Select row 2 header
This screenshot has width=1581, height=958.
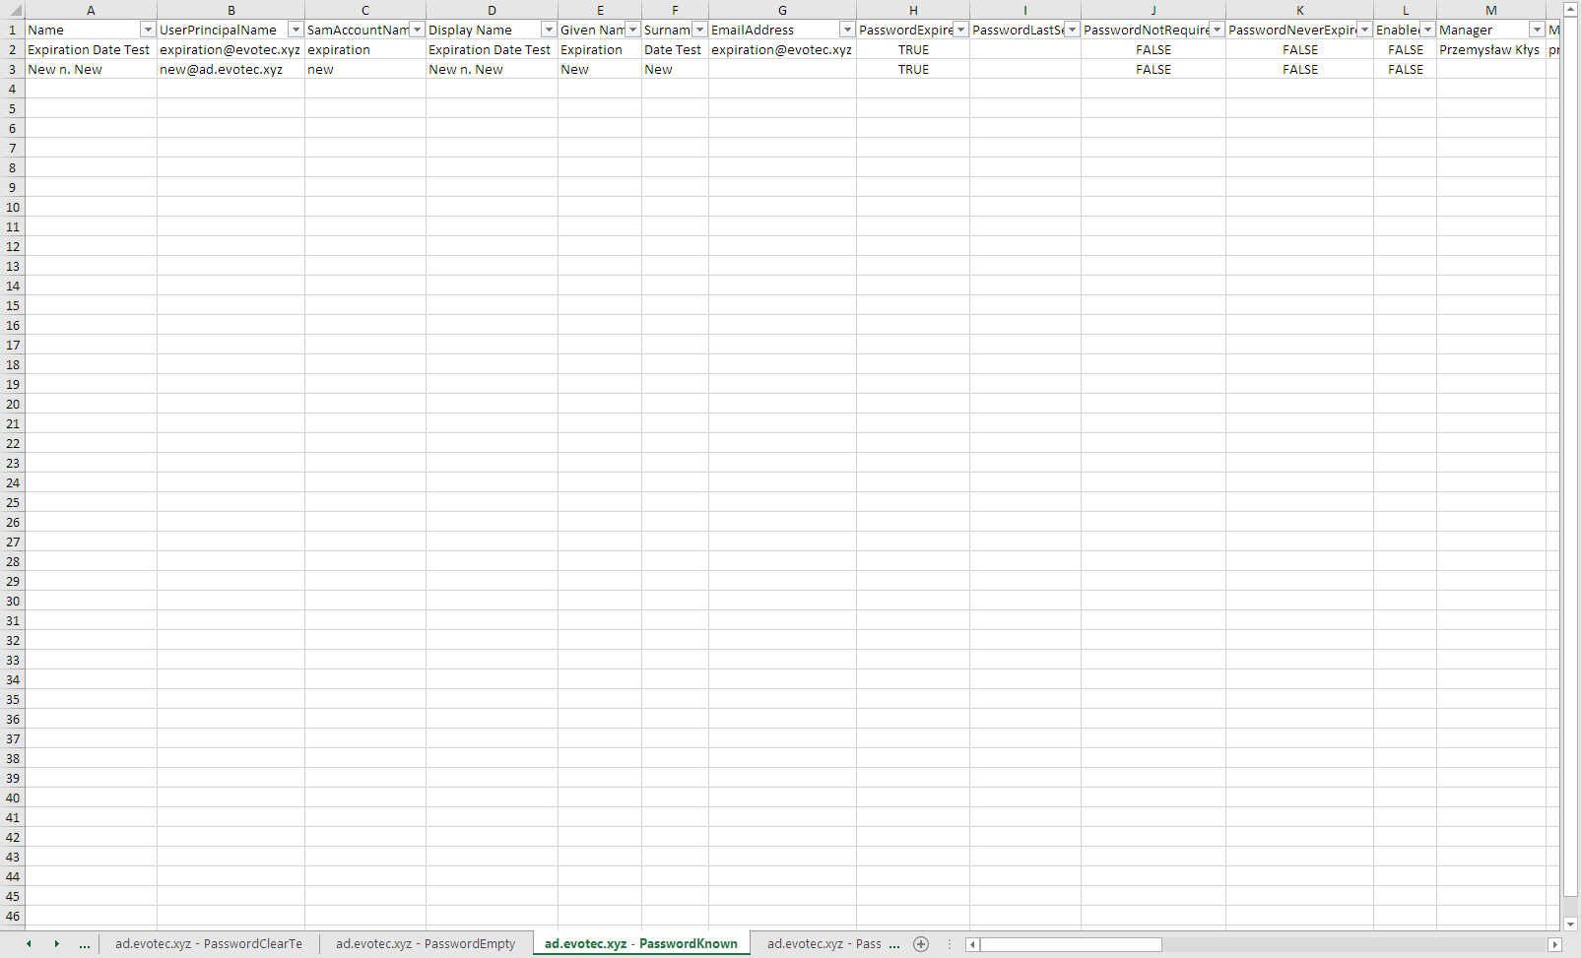click(x=12, y=50)
